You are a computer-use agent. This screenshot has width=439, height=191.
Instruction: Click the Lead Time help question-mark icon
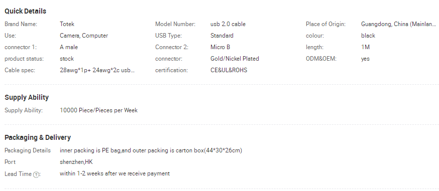coord(36,175)
